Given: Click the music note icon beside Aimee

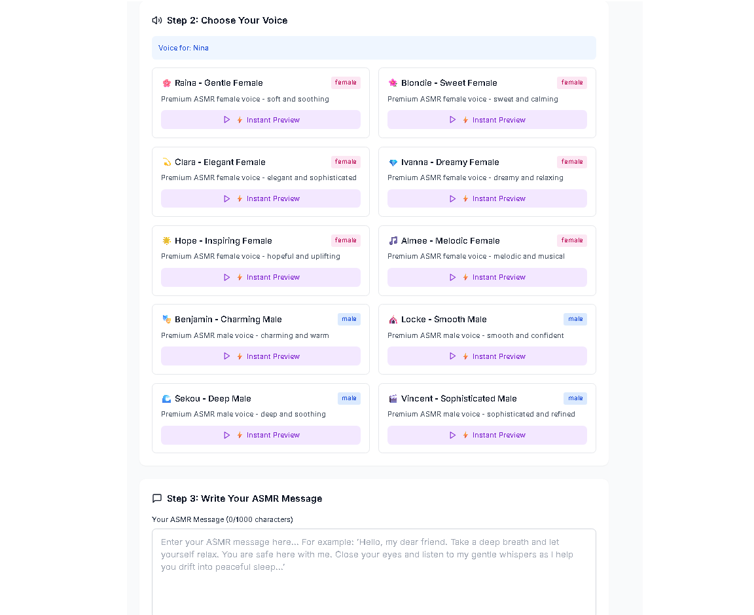Looking at the screenshot, I should [x=393, y=240].
